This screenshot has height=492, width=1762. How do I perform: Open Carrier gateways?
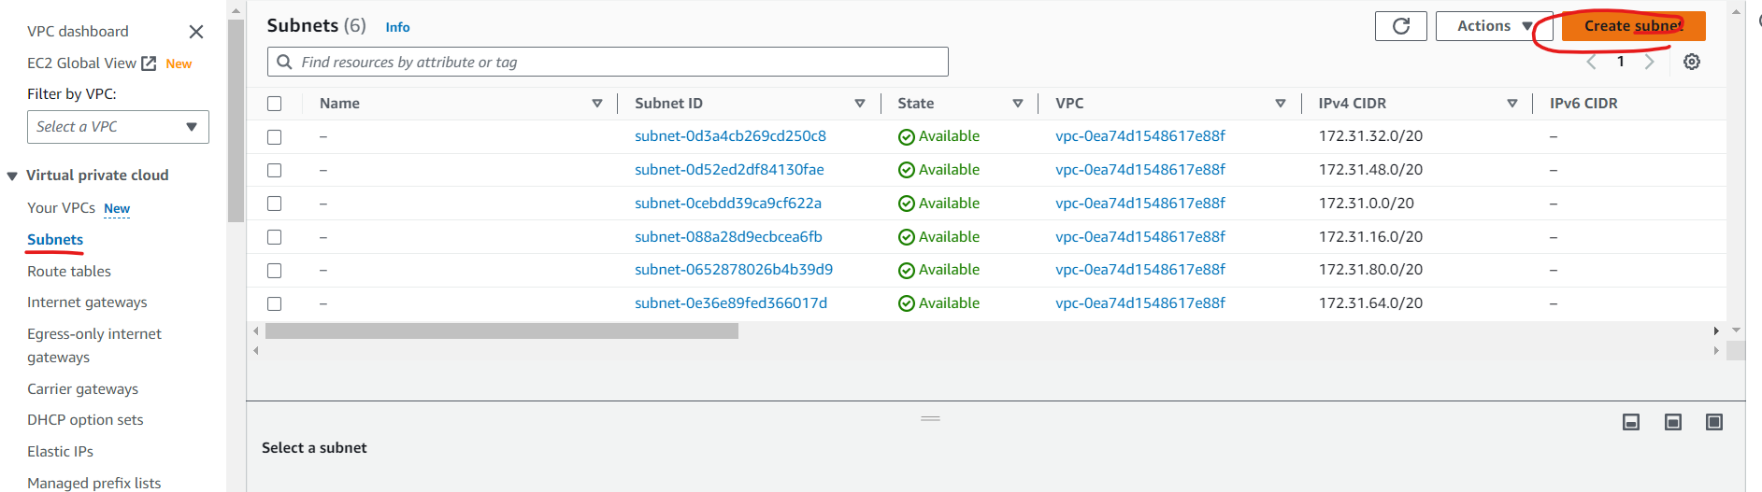(82, 389)
